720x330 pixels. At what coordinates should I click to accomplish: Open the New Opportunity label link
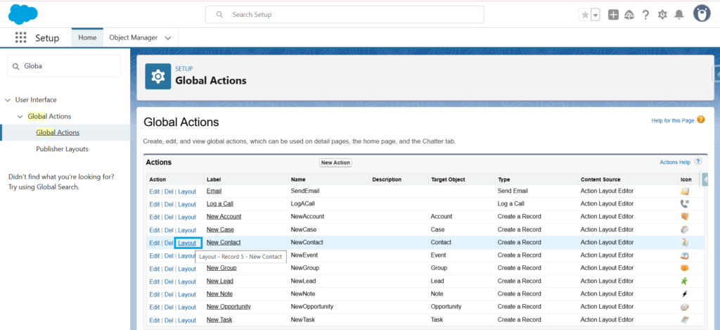[x=229, y=307]
